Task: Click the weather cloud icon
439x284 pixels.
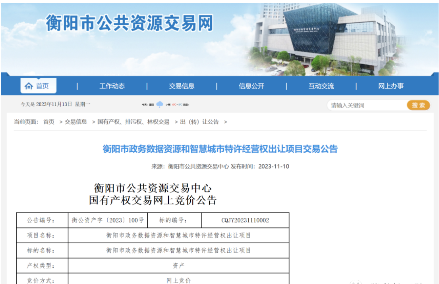Action: (160, 104)
